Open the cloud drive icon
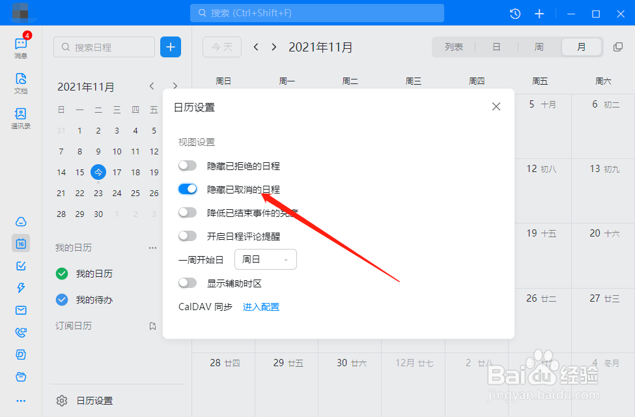This screenshot has width=635, height=417. tap(20, 222)
